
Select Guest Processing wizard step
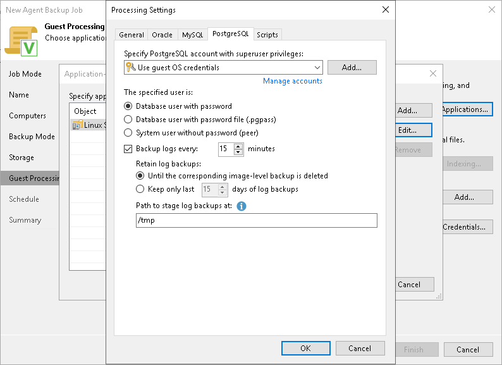[x=30, y=178]
